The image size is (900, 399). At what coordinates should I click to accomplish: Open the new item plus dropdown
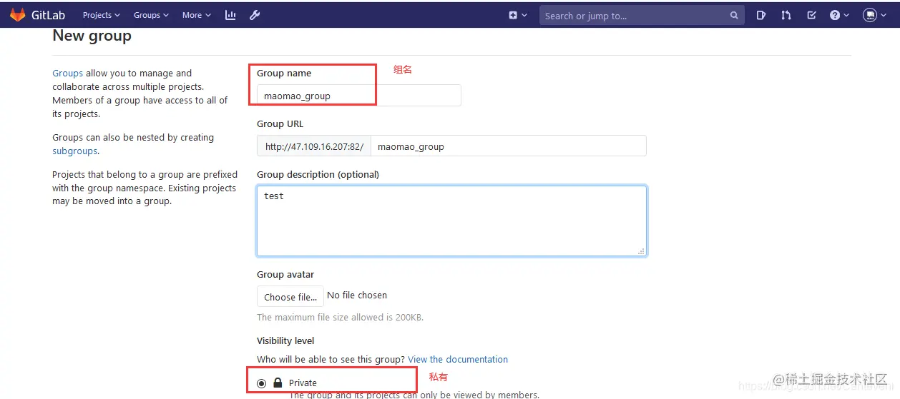tap(517, 15)
